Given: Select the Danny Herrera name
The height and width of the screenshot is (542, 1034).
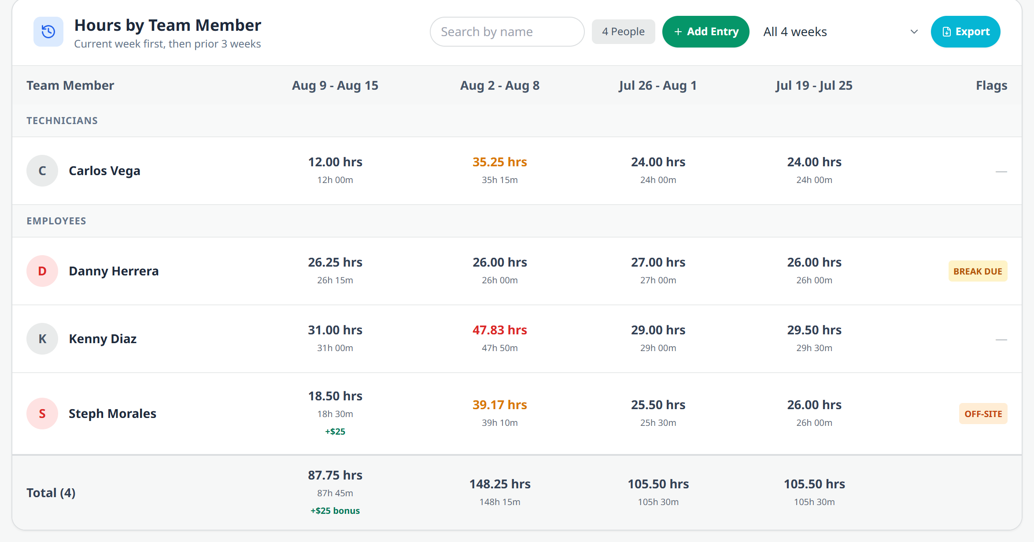Looking at the screenshot, I should 114,271.
